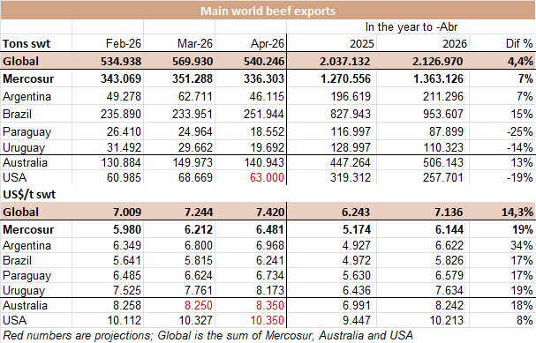536x343 pixels.
Task: Select Mercosur price value 5.980
Action: coord(127,229)
